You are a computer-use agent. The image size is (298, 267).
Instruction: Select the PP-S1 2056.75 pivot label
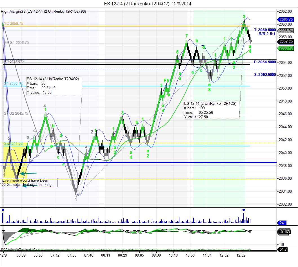click(16, 43)
